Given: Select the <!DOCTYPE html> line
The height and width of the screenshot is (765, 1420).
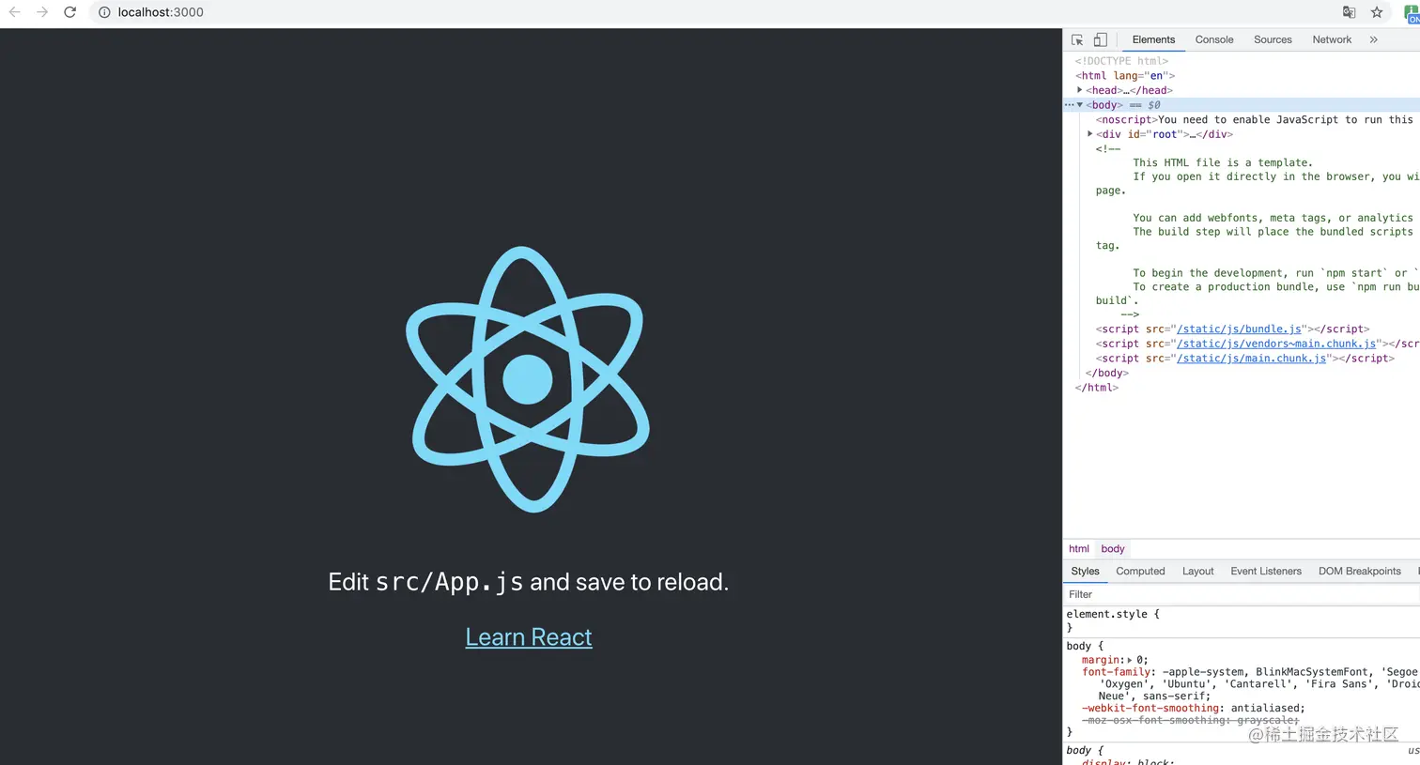Looking at the screenshot, I should (1121, 61).
